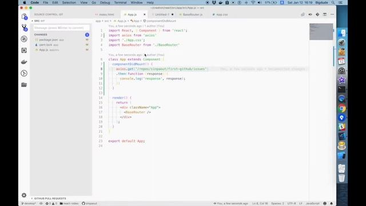Click the Ln 8, Col cursor position

click(x=260, y=204)
